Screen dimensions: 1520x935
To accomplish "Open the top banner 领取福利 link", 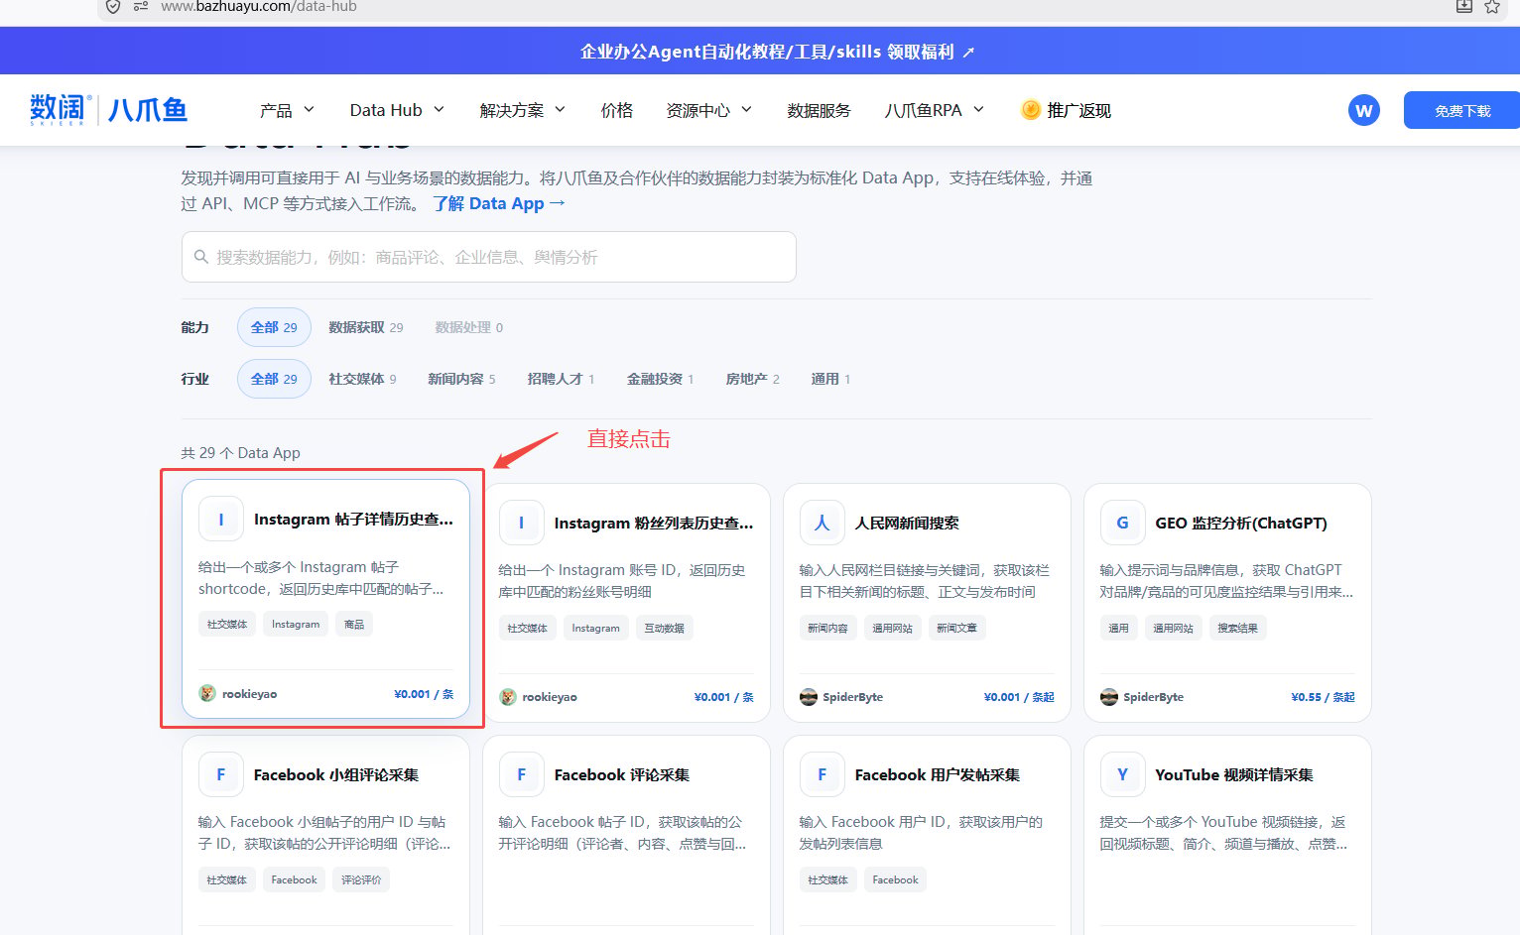I will click(777, 52).
